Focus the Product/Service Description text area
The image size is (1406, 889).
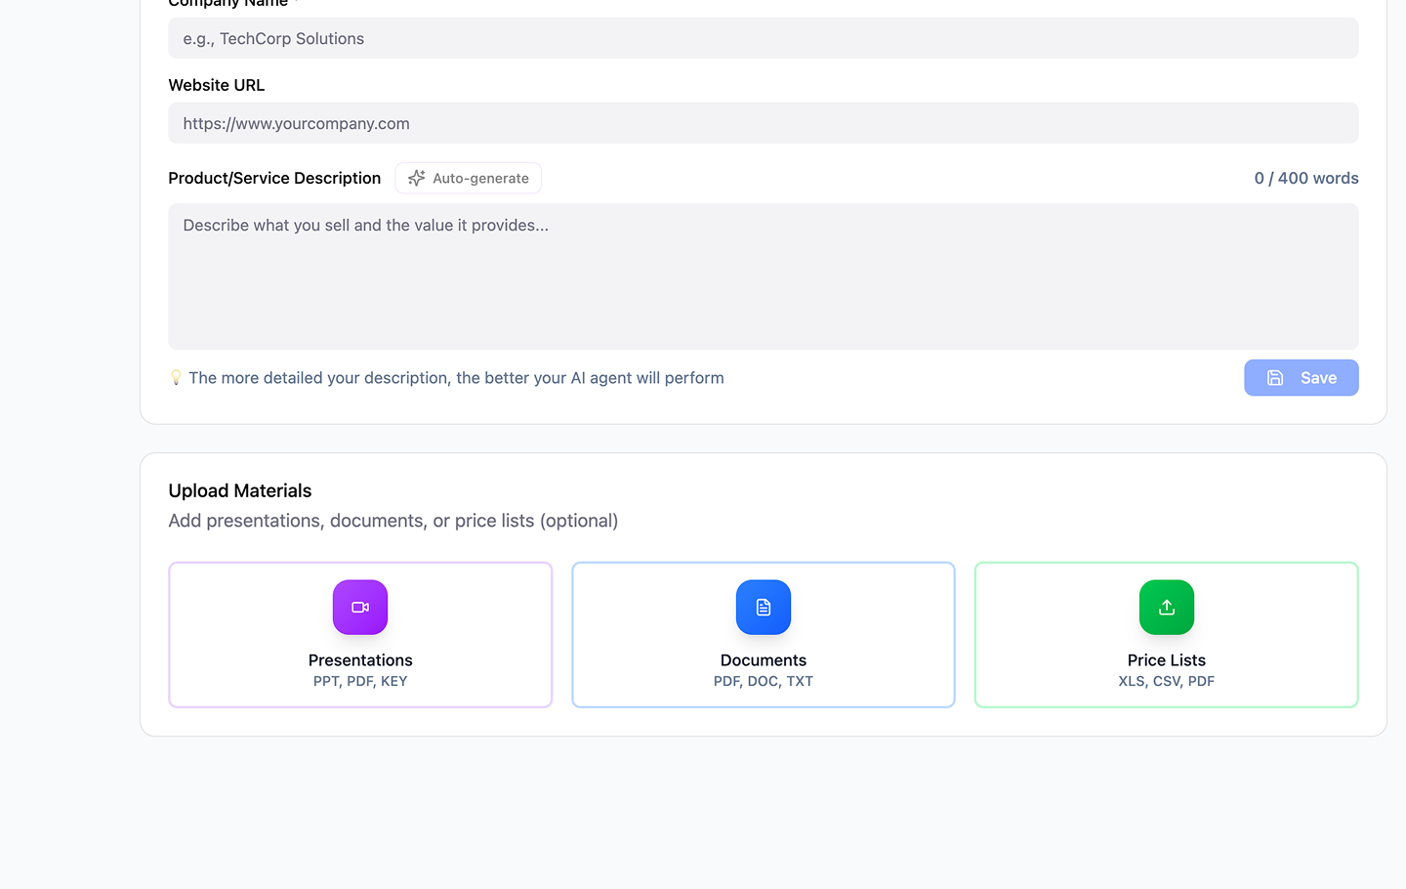click(763, 276)
